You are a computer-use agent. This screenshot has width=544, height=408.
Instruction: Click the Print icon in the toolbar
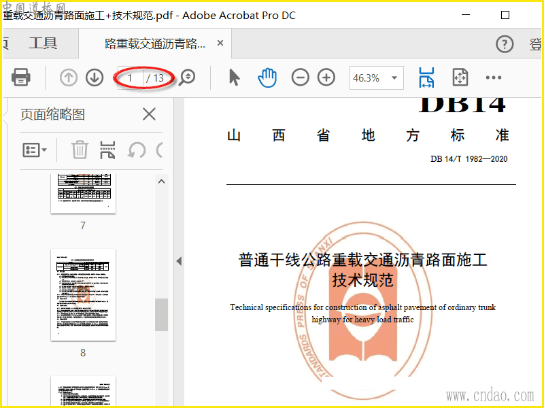click(x=21, y=77)
